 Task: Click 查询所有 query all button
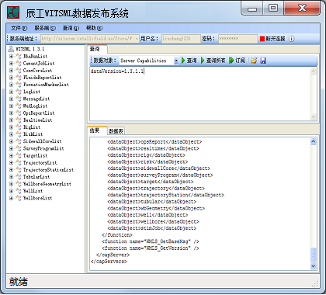click(213, 61)
